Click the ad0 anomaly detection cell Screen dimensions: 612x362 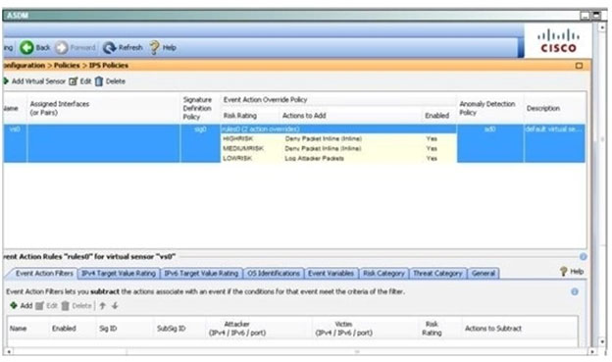[490, 143]
